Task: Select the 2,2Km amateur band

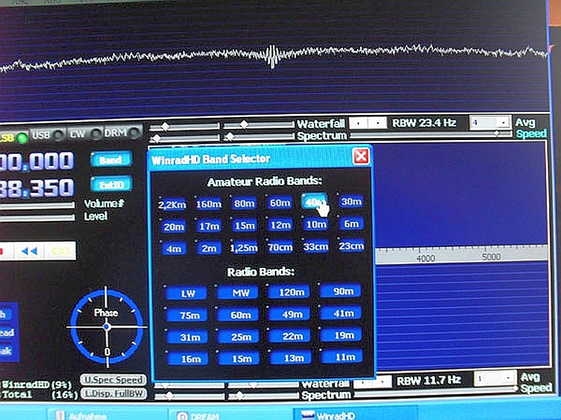Action: pos(172,204)
